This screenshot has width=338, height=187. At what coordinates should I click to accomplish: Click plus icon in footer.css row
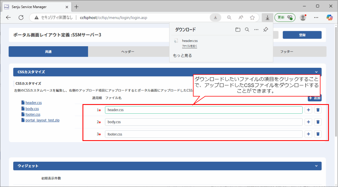(x=308, y=134)
